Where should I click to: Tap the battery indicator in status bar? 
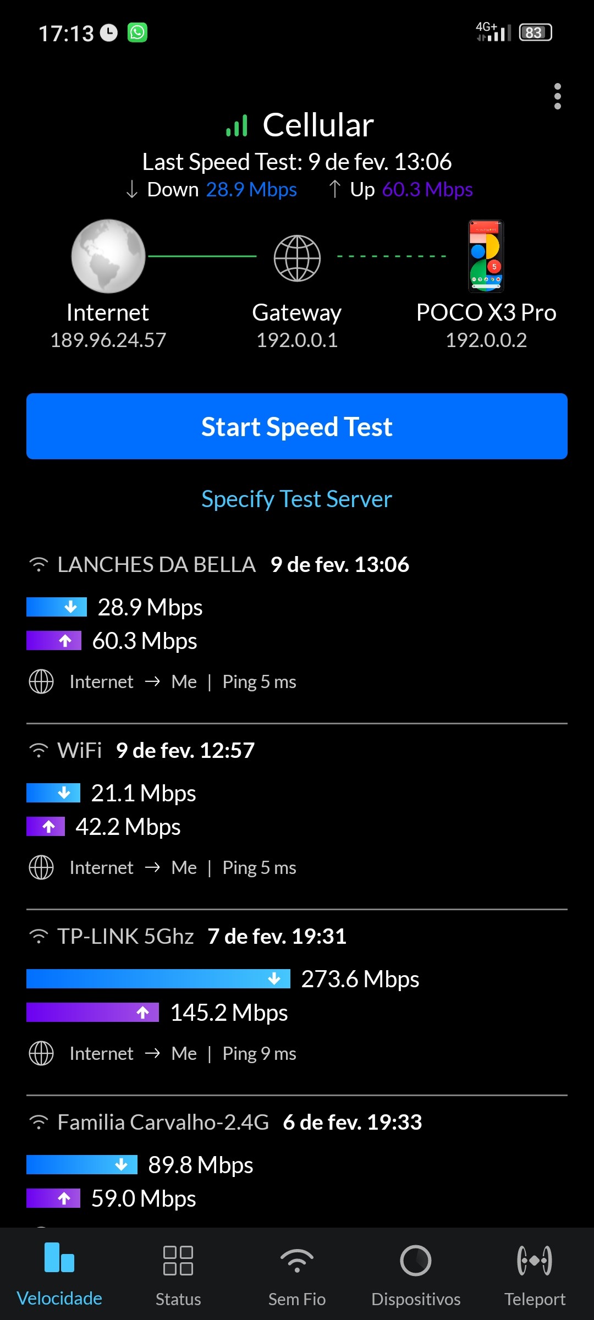535,33
